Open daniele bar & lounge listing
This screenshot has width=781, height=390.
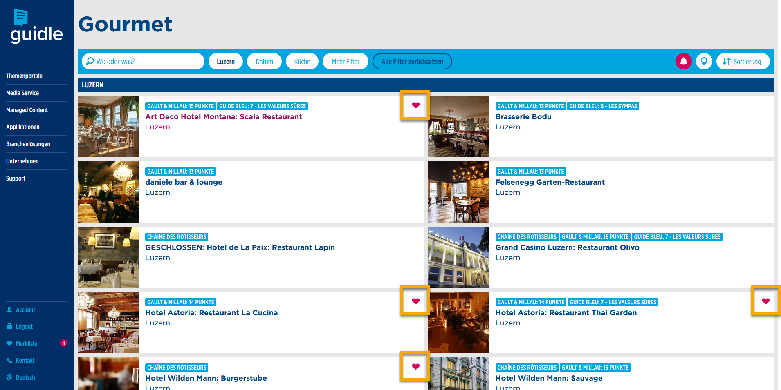pyautogui.click(x=184, y=182)
